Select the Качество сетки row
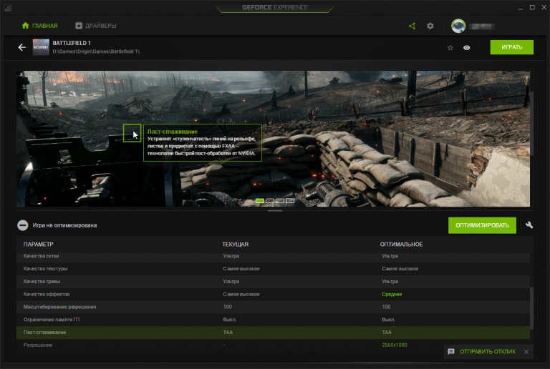 (x=273, y=256)
